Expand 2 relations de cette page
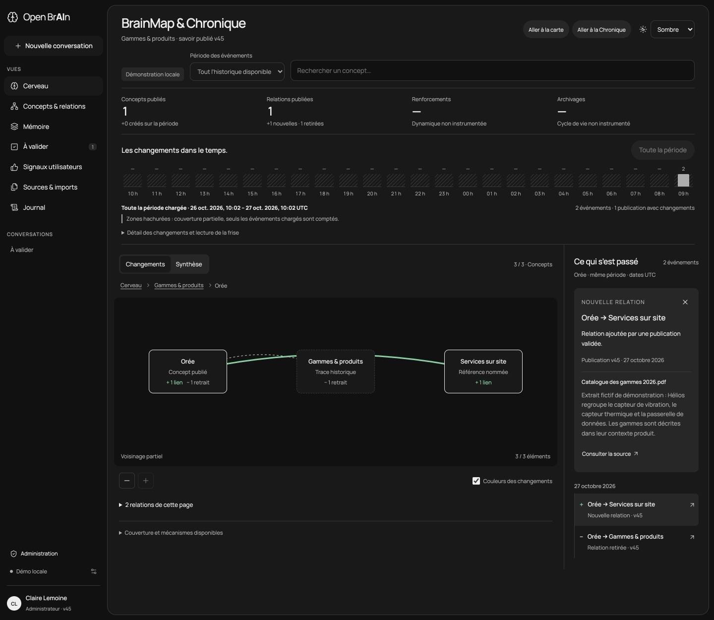Image resolution: width=714 pixels, height=620 pixels. tap(156, 505)
